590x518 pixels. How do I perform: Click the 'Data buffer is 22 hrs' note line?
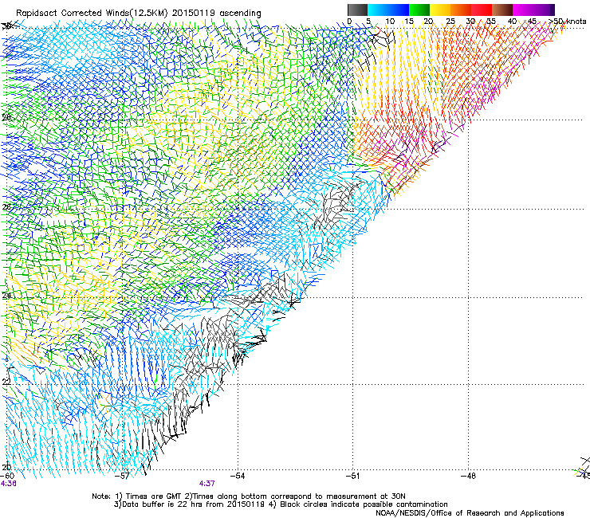281,504
